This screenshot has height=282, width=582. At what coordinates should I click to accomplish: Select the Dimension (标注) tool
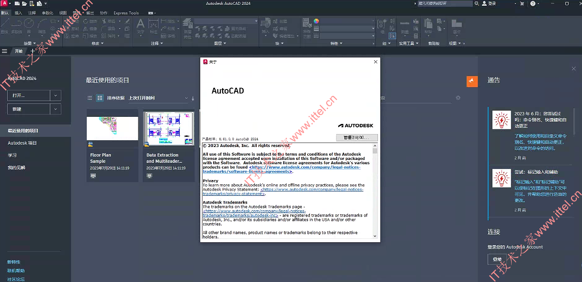154,26
